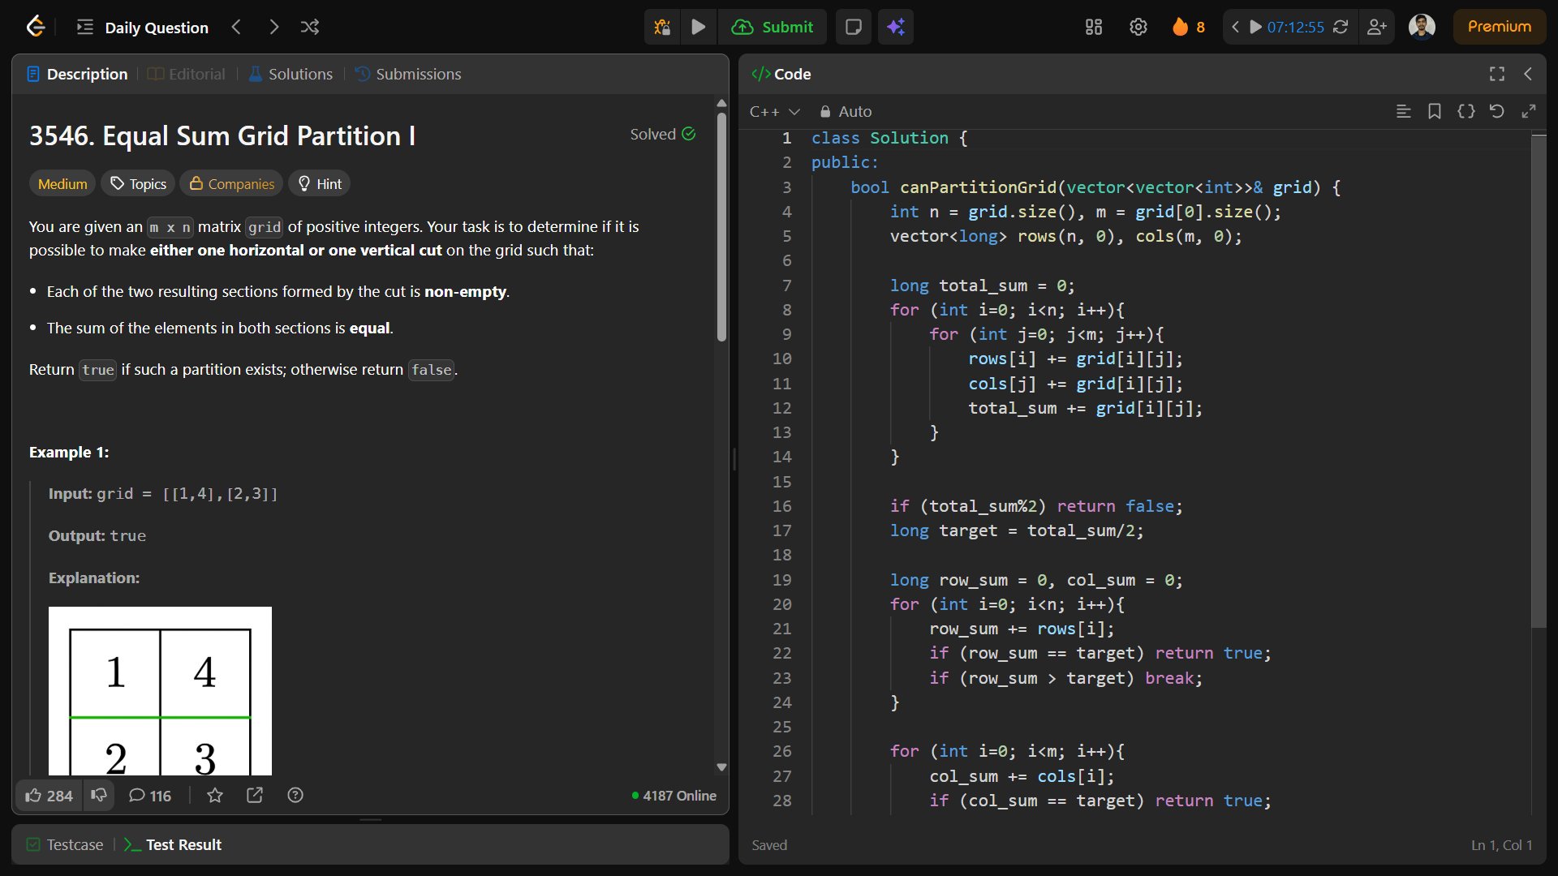Expand the Hint section
The width and height of the screenshot is (1558, 876).
(319, 184)
